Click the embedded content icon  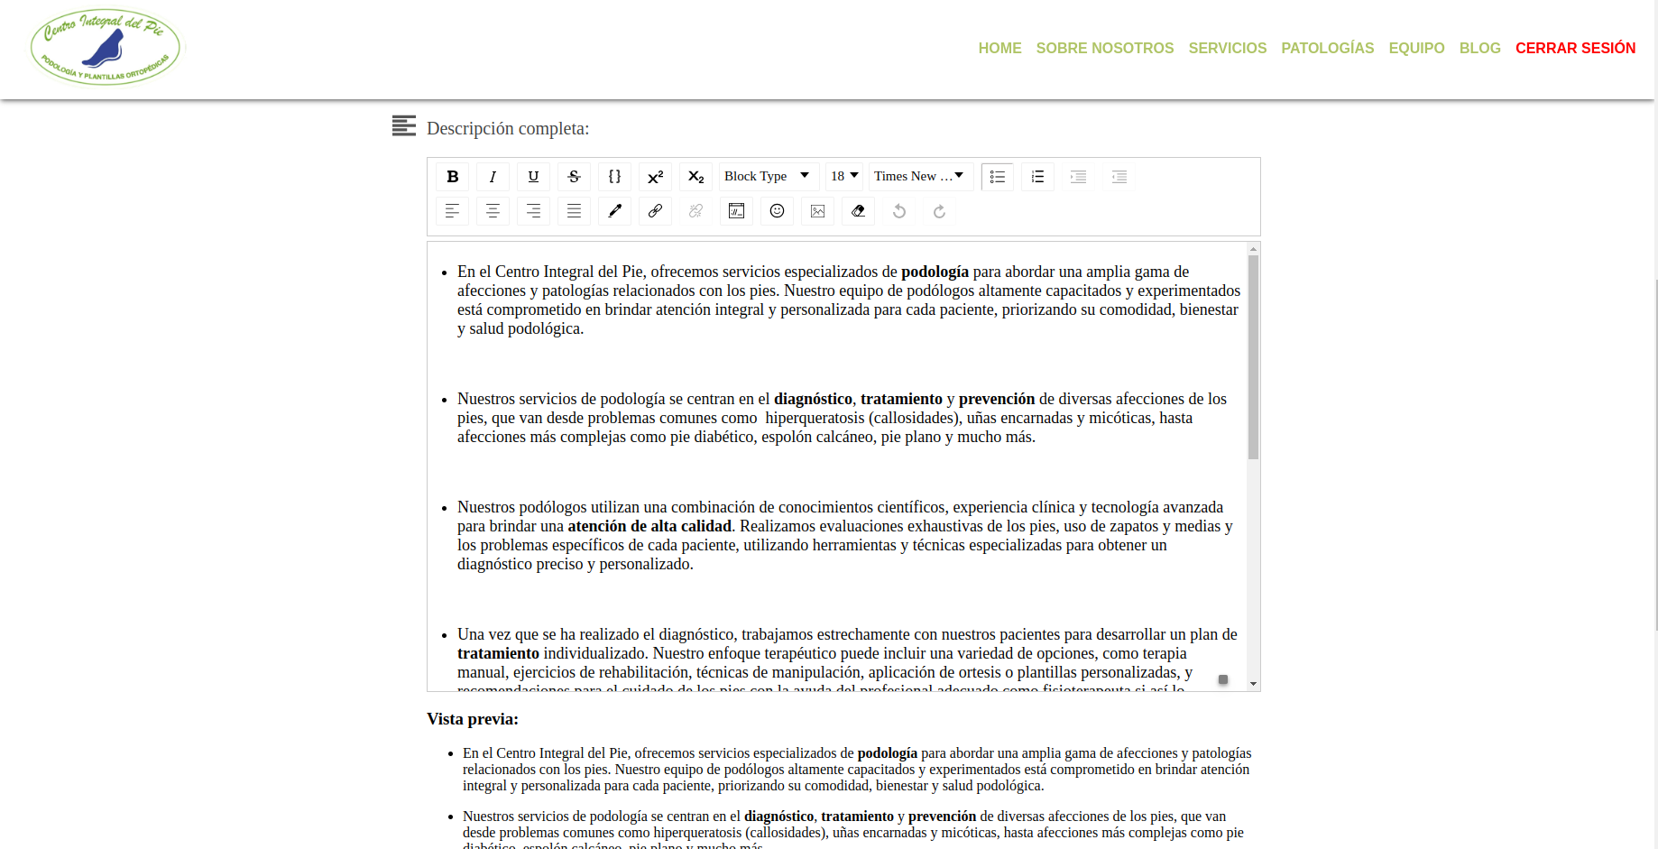pos(736,211)
